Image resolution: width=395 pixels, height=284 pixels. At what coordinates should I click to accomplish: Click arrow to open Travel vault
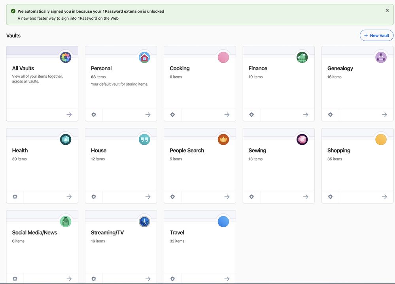coord(227,279)
